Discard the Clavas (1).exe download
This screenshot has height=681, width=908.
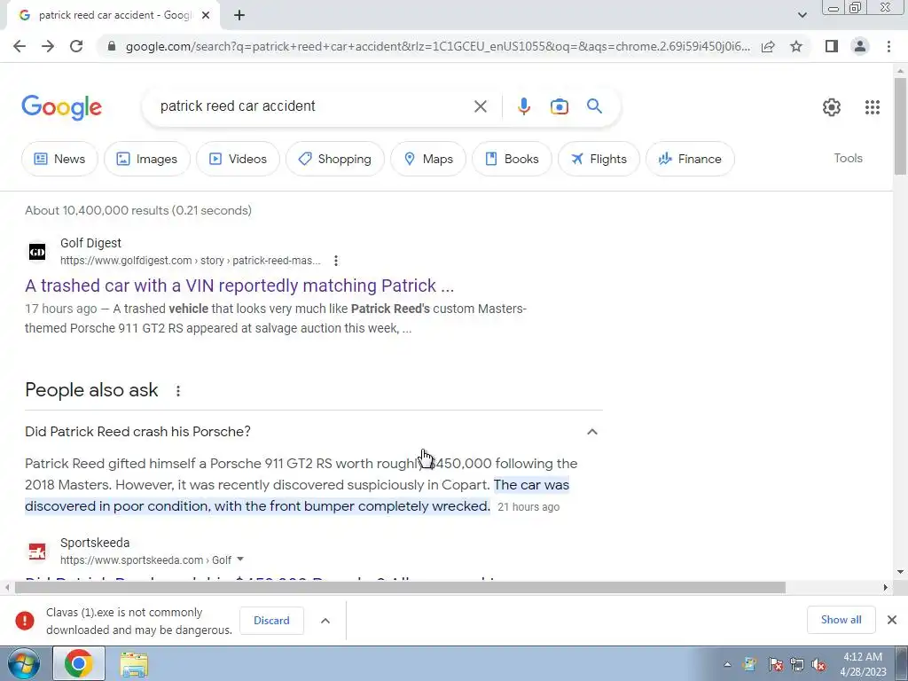tap(271, 621)
